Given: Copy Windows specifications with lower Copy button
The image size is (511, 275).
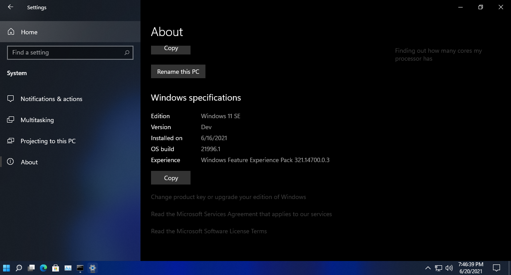Looking at the screenshot, I should pyautogui.click(x=171, y=178).
